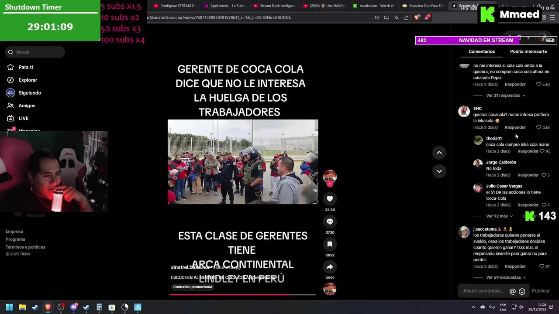
Task: Click the Brave Rewards triangle icon
Action: pyautogui.click(x=428, y=17)
